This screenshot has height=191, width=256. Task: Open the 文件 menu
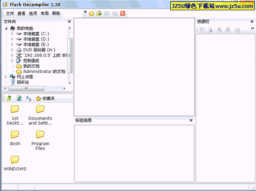[10, 14]
